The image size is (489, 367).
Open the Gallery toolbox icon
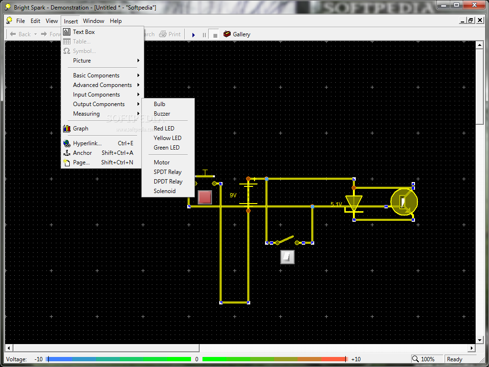click(227, 34)
